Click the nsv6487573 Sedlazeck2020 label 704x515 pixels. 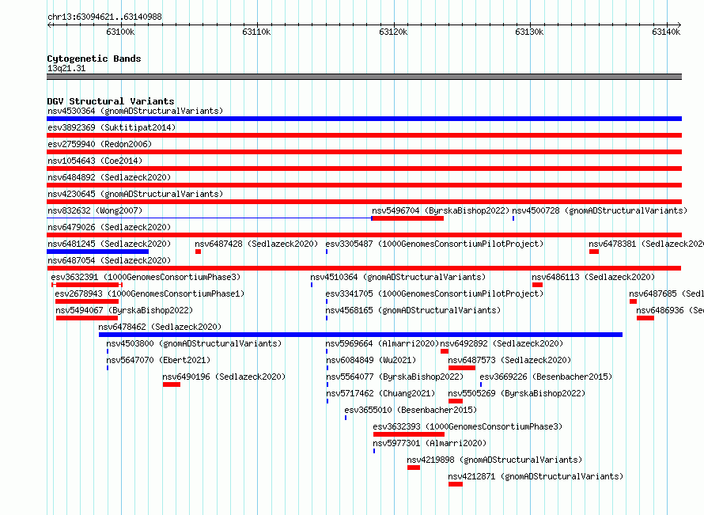509,360
